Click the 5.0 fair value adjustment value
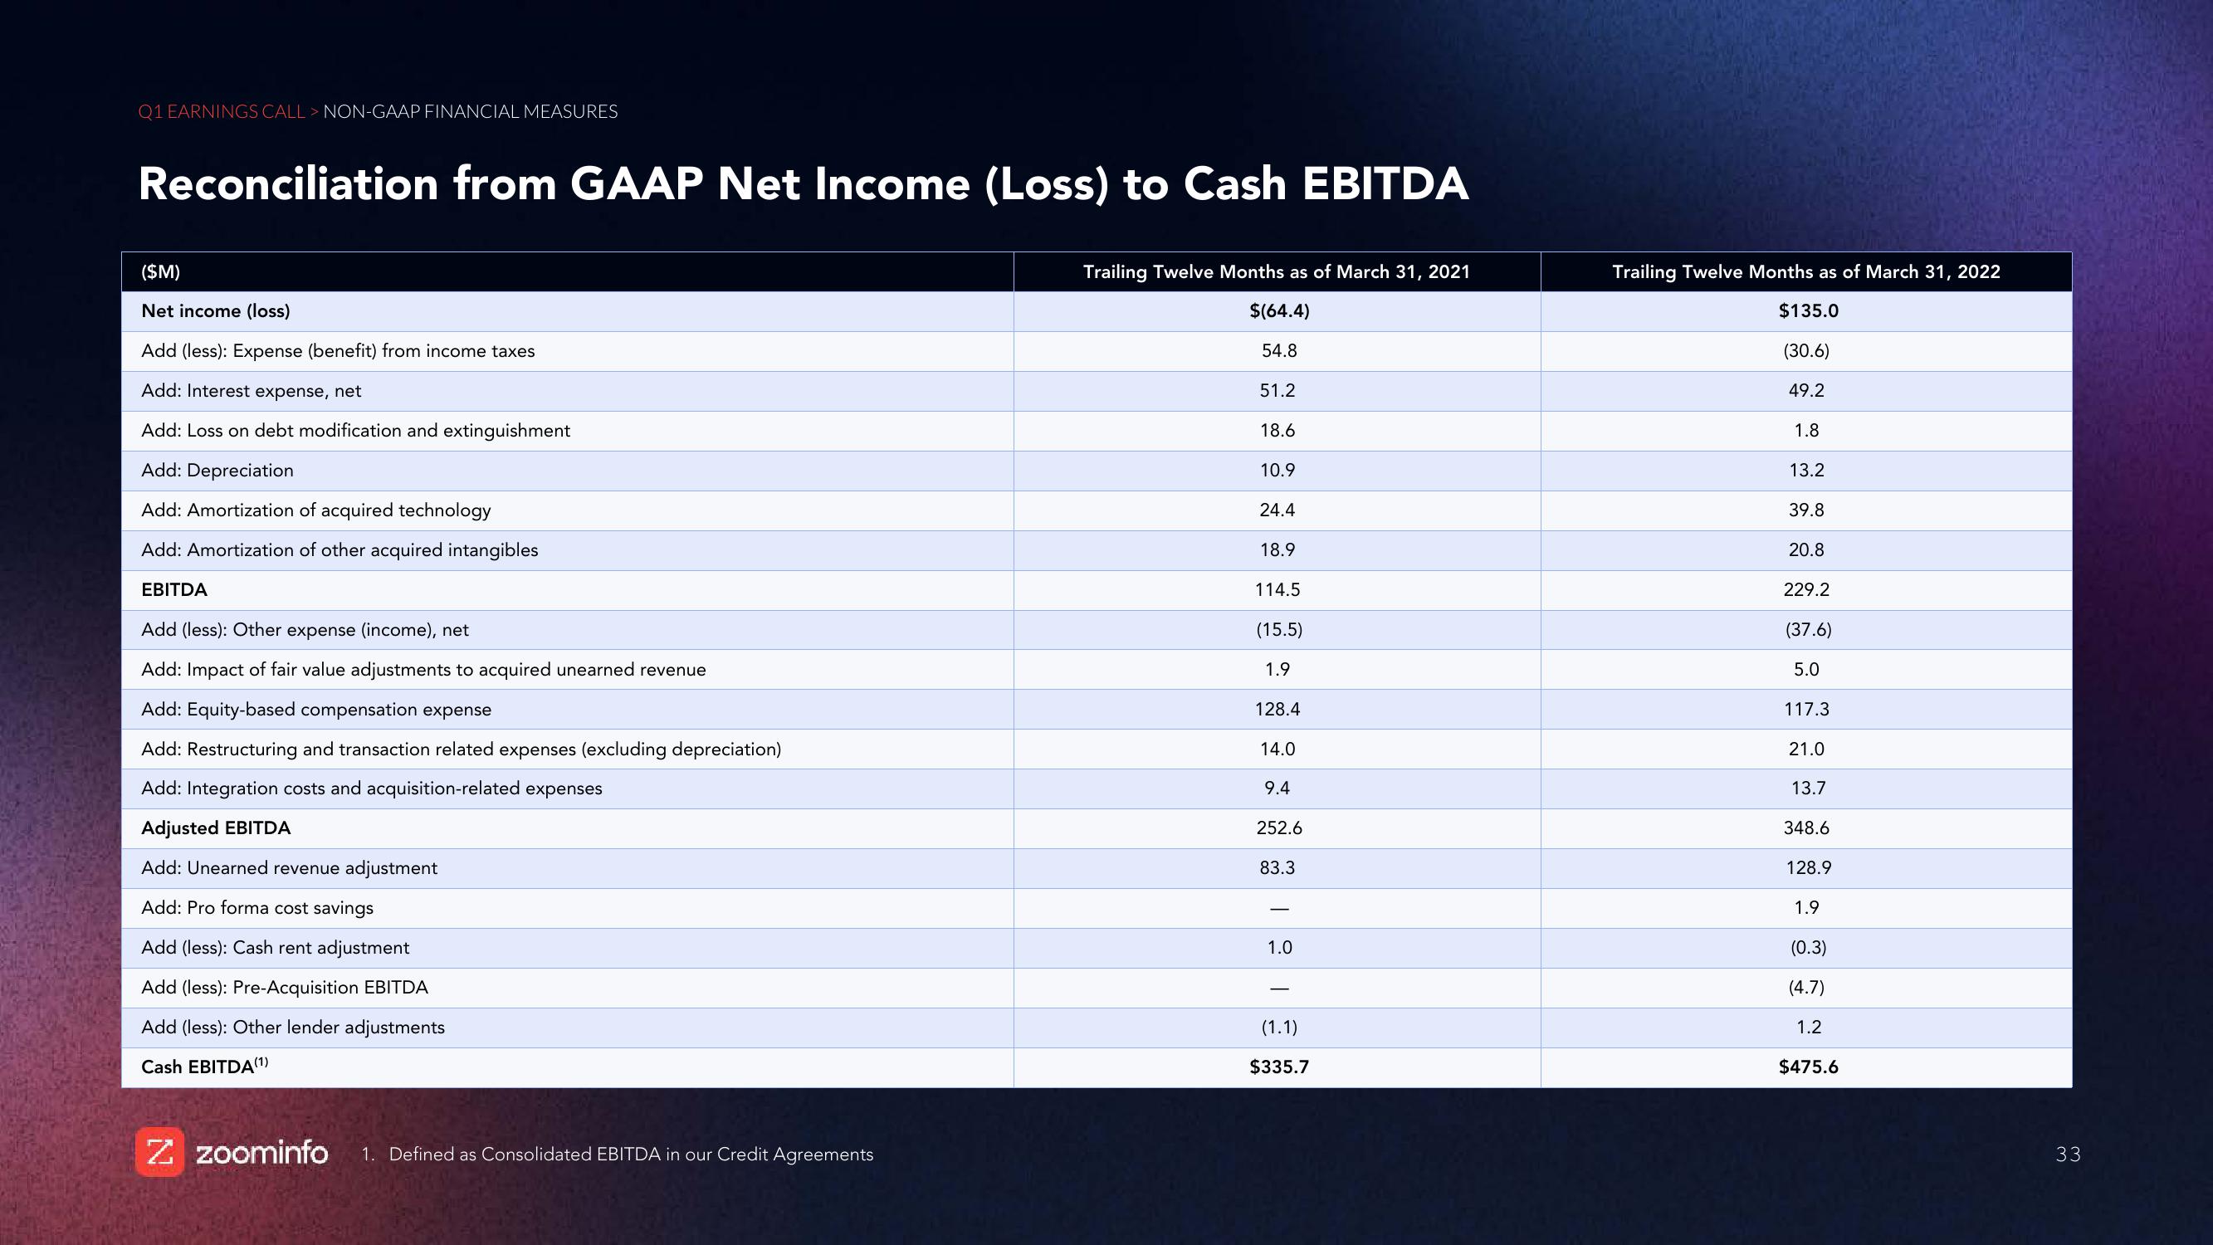 click(x=1806, y=669)
